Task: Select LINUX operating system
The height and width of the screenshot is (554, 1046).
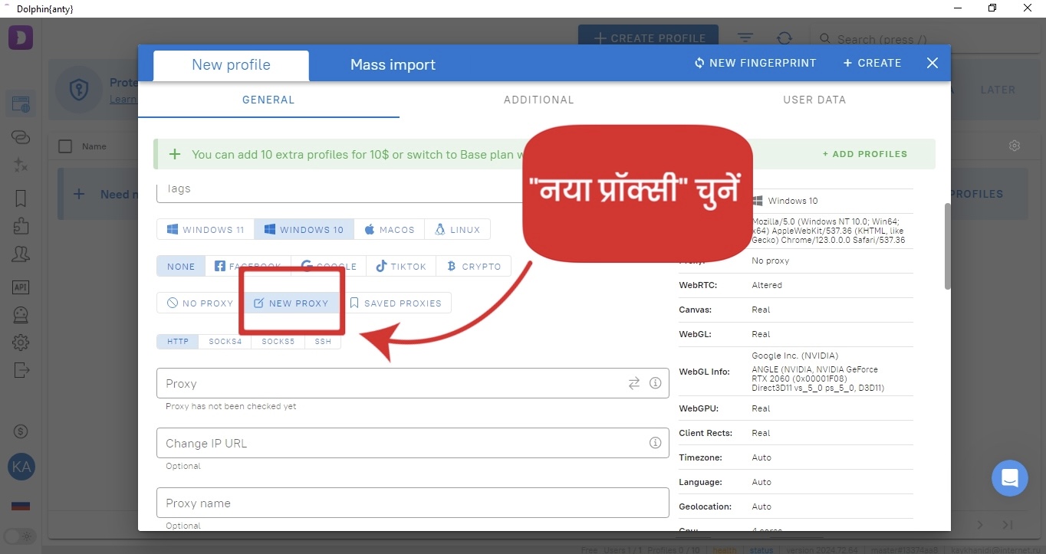Action: click(457, 229)
